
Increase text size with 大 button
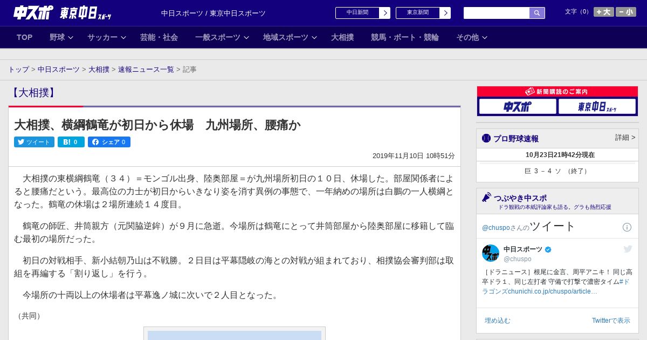pos(604,12)
